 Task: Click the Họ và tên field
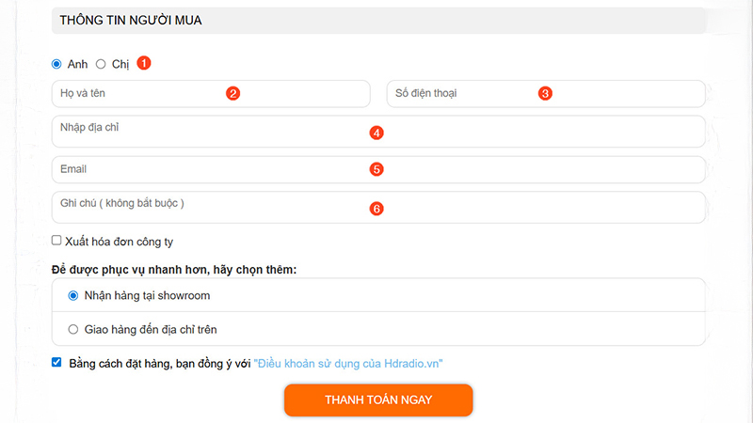tap(141, 94)
